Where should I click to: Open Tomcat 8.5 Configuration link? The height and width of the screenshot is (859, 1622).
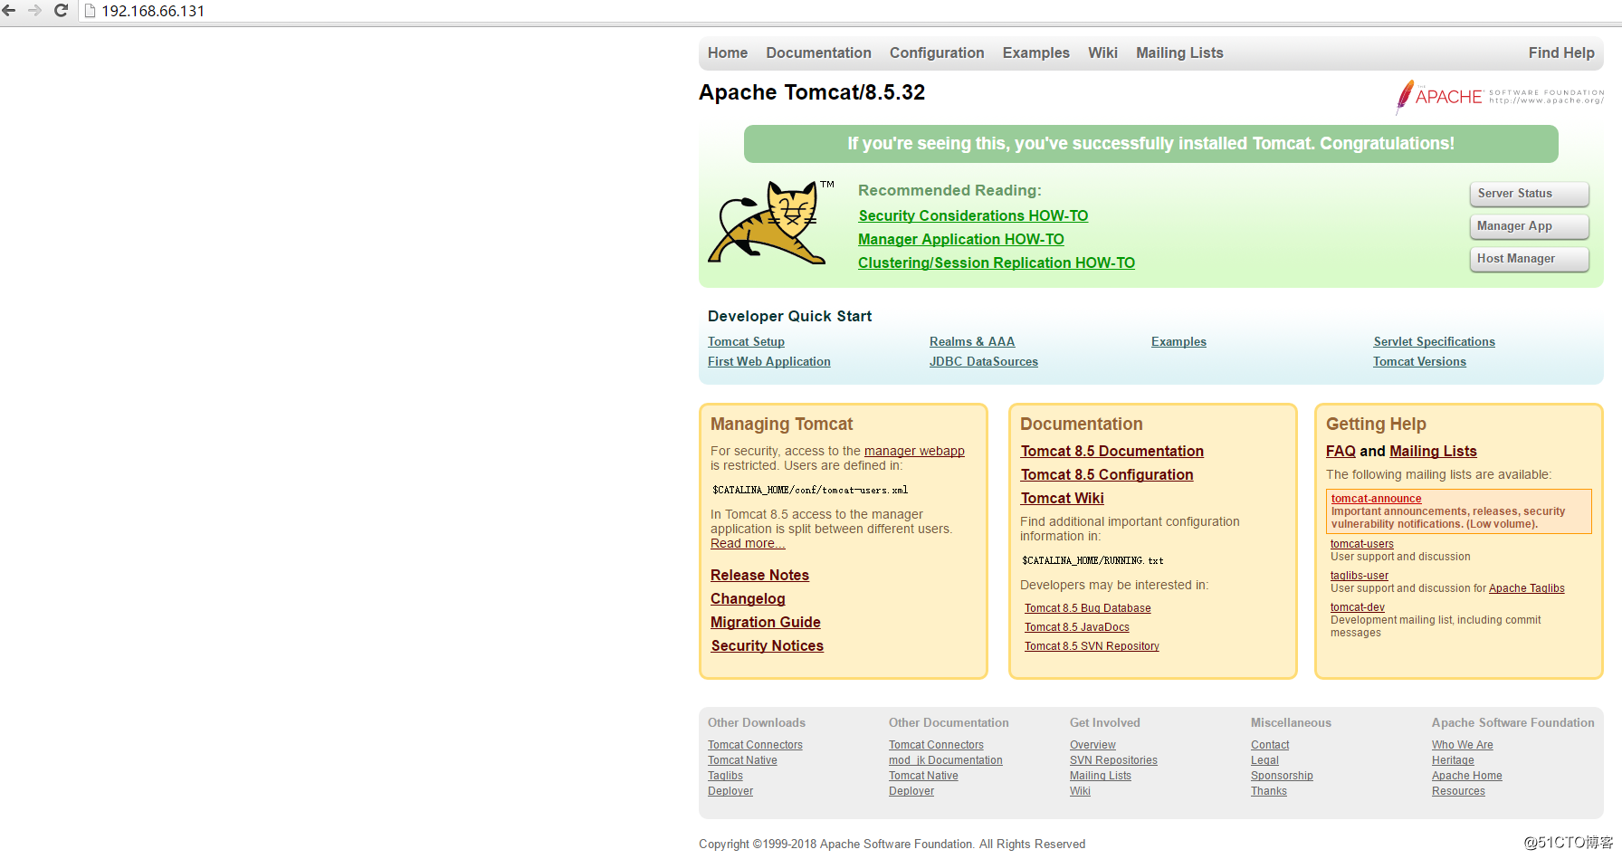[x=1107, y=474]
